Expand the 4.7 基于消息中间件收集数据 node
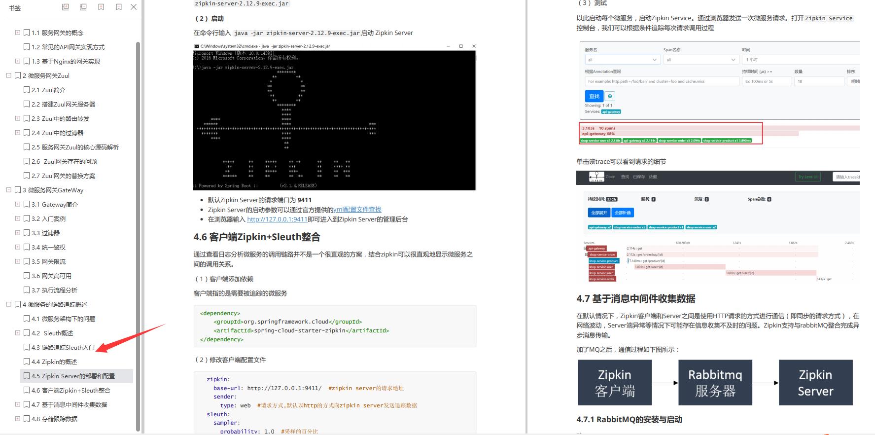The height and width of the screenshot is (435, 875). coord(18,404)
